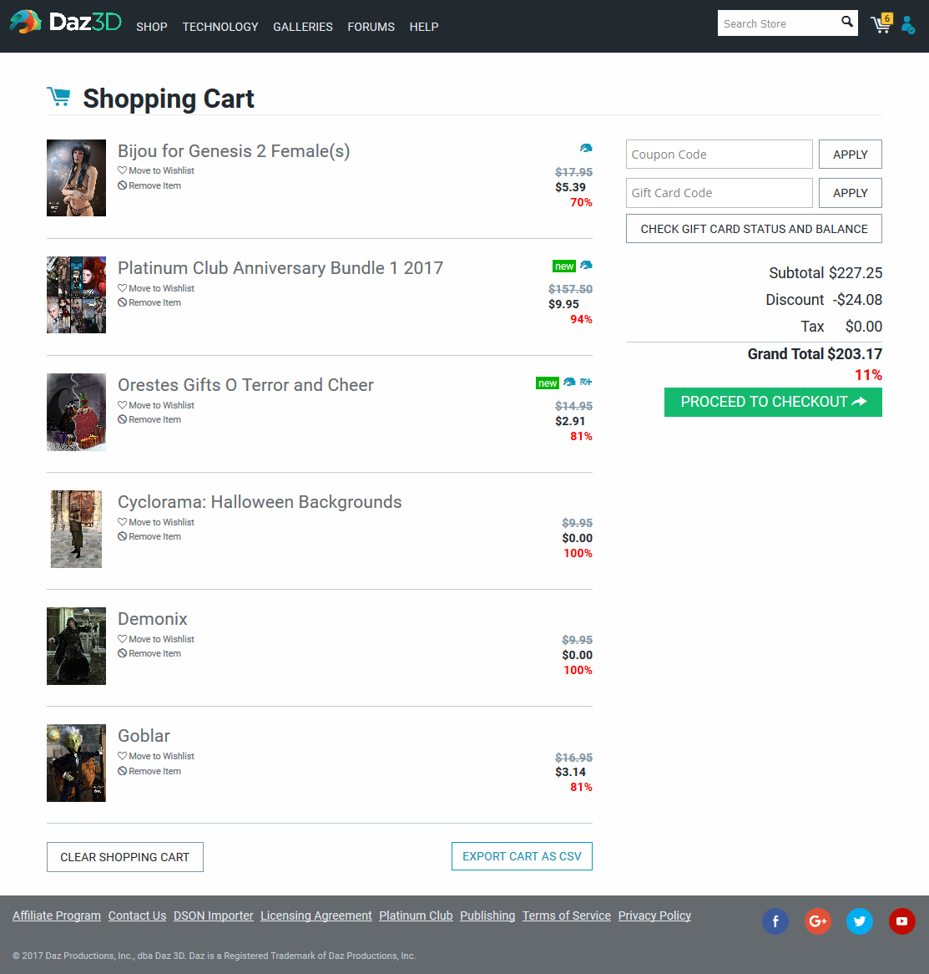Open Orestes Gifts O Terror and Cheer title
The height and width of the screenshot is (974, 929).
coord(245,384)
